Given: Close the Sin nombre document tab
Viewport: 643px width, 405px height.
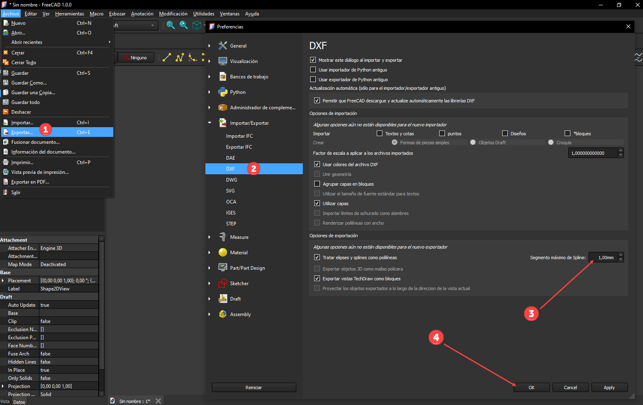Looking at the screenshot, I should click(158, 401).
